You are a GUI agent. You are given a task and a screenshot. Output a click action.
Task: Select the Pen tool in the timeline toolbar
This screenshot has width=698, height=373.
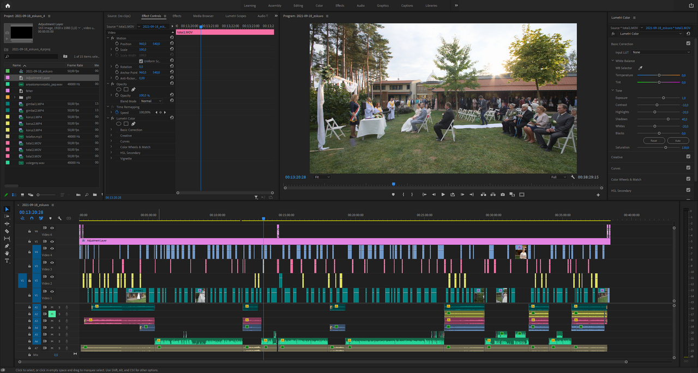tap(7, 246)
